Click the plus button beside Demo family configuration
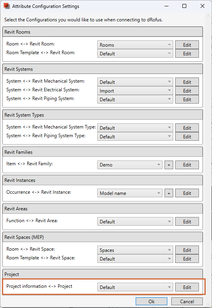Screen dimensions: 212x308 pyautogui.click(x=169, y=165)
